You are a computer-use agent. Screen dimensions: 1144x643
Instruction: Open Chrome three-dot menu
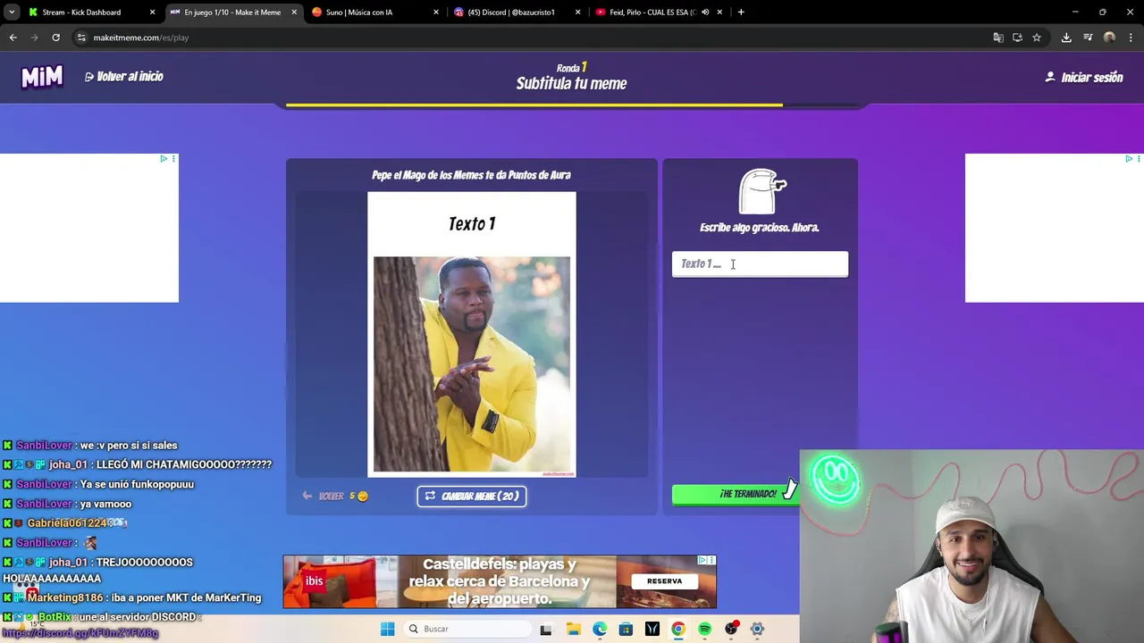1131,38
